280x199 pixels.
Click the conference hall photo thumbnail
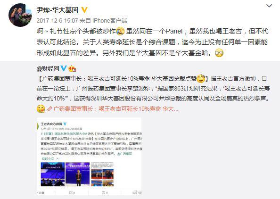53,174
